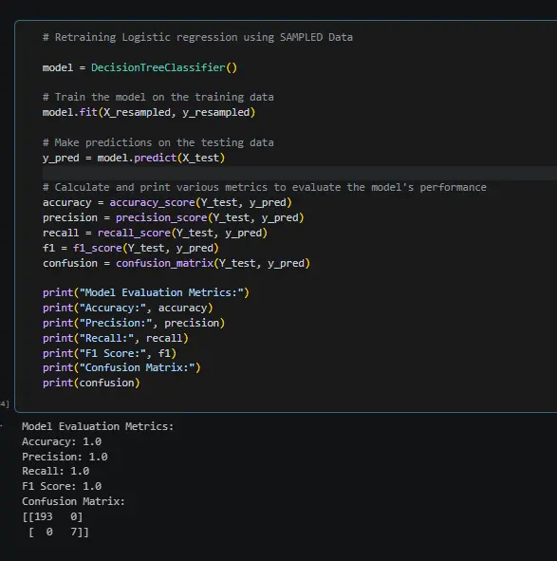
Task: Click the confusion matrix row "[ 0 7]]"
Action: [58, 532]
